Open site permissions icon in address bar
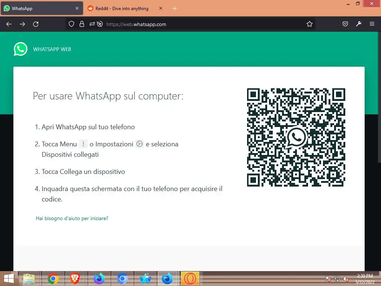This screenshot has width=381, height=286. click(92, 24)
